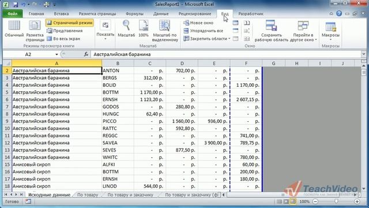Open the Файл tab
The image size is (369, 208).
click(12, 14)
